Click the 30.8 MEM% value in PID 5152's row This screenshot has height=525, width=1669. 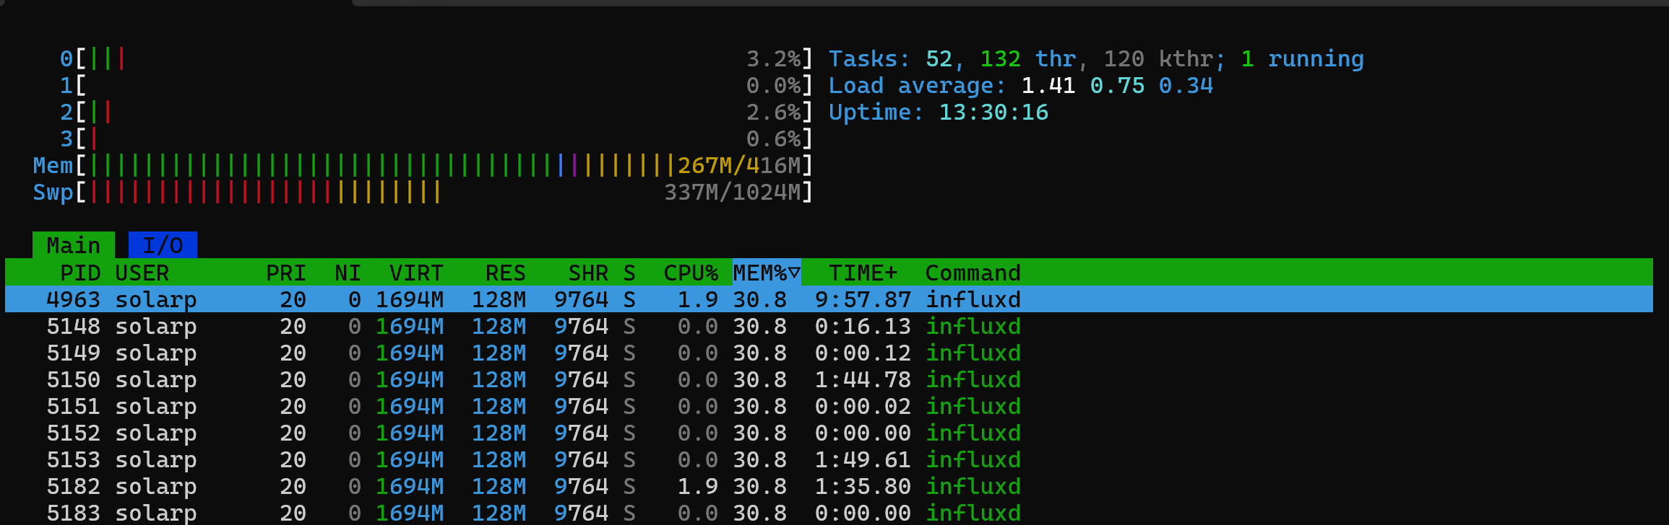click(759, 433)
